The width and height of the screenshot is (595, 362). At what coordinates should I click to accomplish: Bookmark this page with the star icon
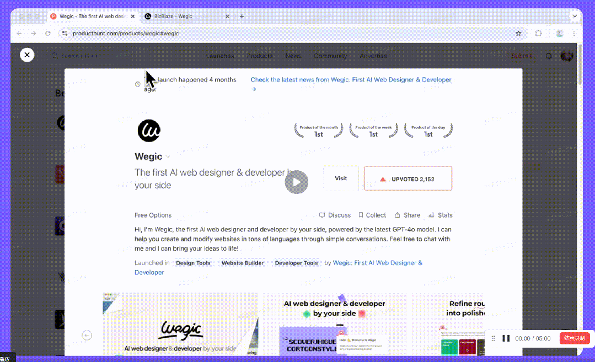pyautogui.click(x=518, y=34)
